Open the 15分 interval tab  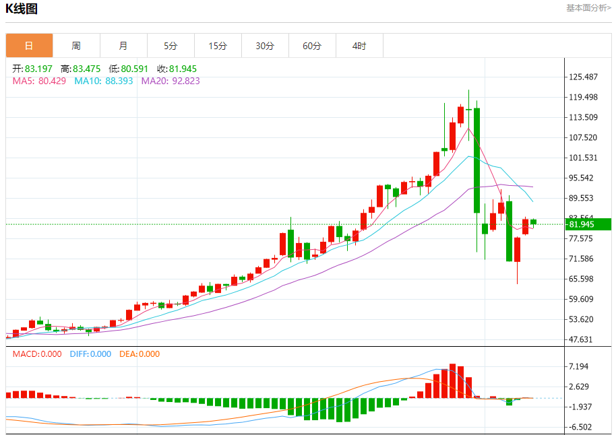[x=218, y=46]
